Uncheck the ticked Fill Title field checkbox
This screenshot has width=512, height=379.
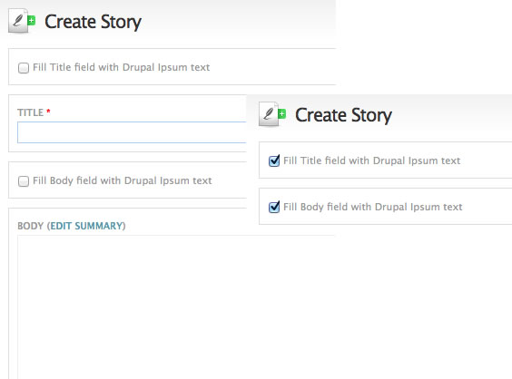(x=274, y=160)
